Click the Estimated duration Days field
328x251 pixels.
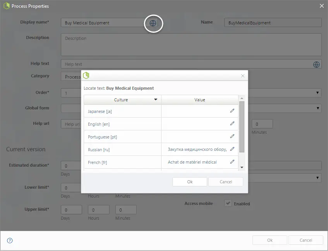pos(71,166)
